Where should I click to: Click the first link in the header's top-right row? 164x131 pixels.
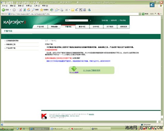105,20
